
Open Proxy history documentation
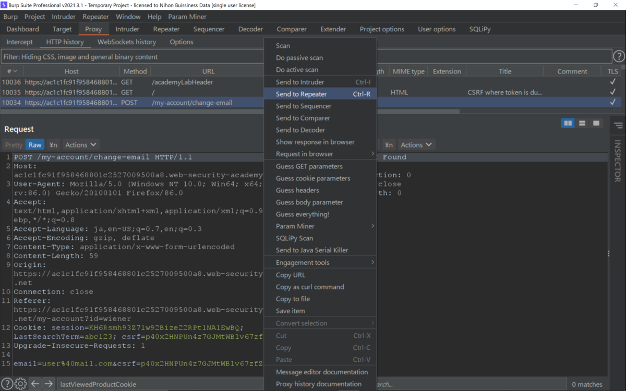pyautogui.click(x=320, y=384)
